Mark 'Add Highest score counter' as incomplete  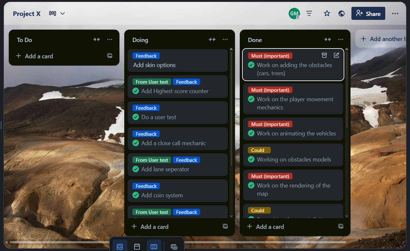click(x=136, y=91)
